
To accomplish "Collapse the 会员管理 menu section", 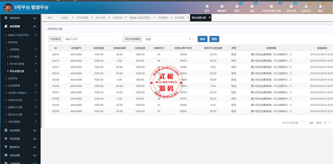I will click(20, 27).
